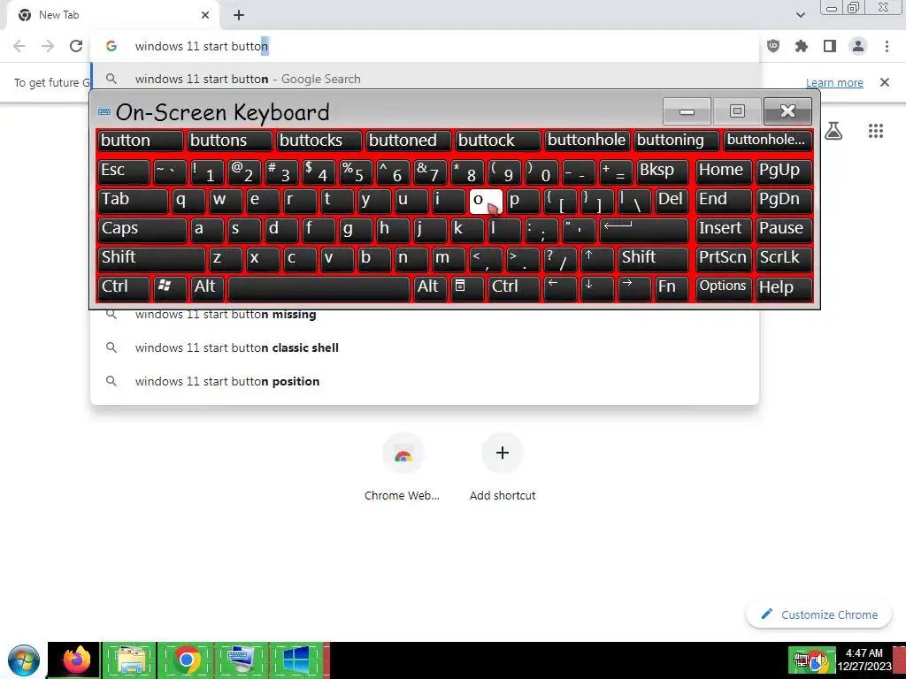Close the New Tab tab
Screen dimensions: 906x679
205,15
